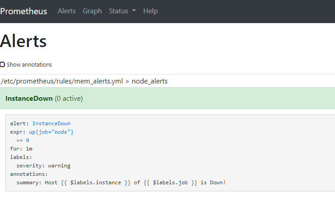Open the up{job="node"} expression link

51,132
